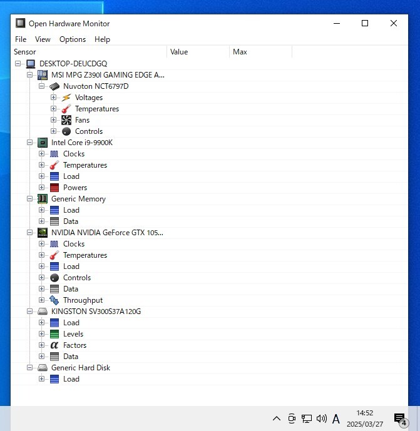Click the DESKTOP-DEUCDGQ computer icon
The width and height of the screenshot is (420, 431).
[x=31, y=64]
